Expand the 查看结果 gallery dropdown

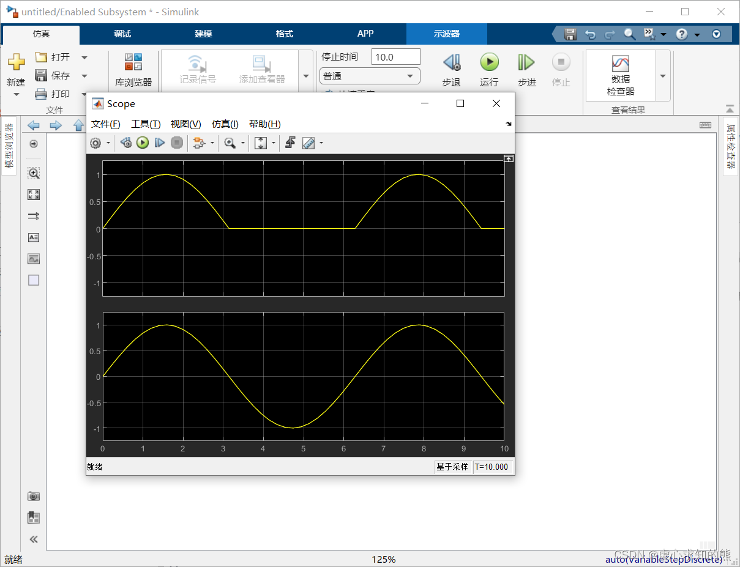tap(662, 76)
